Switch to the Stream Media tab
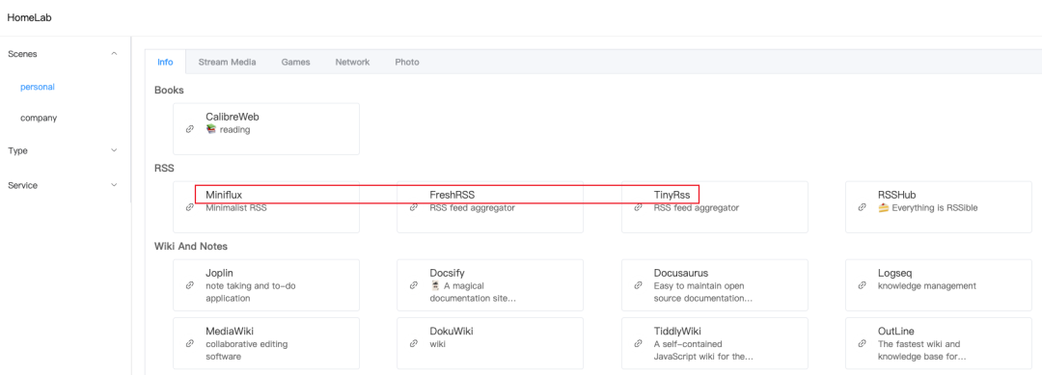The width and height of the screenshot is (1042, 375). (x=227, y=62)
